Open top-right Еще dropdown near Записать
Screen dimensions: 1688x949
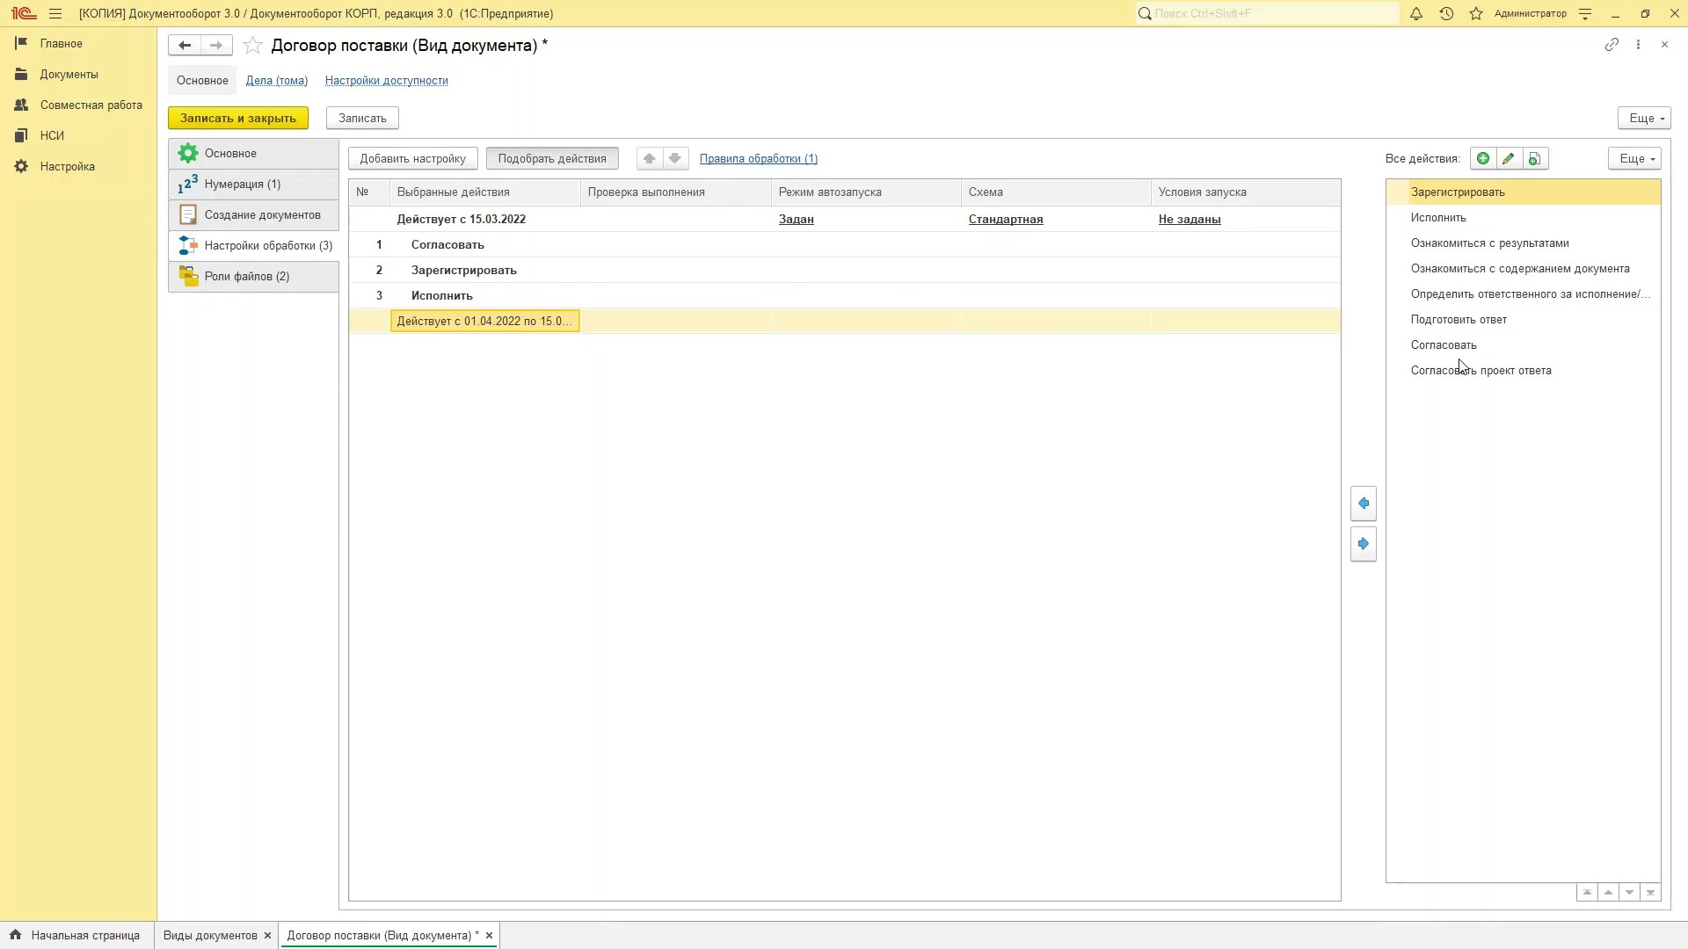(x=1643, y=119)
